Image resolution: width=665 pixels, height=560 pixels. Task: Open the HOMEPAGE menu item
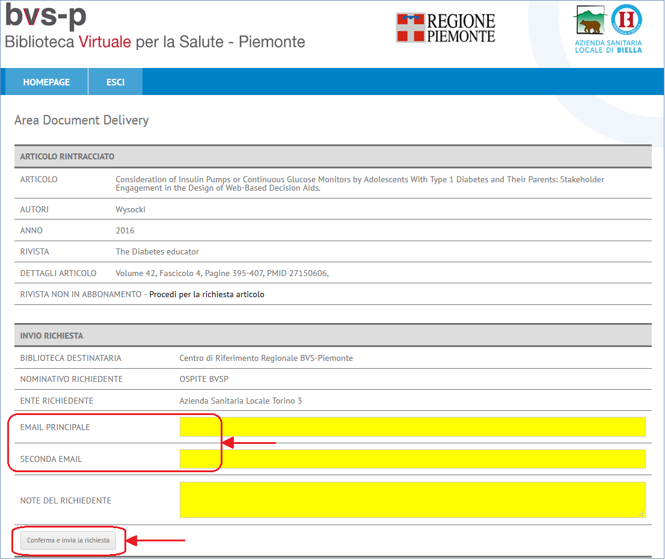pos(46,82)
